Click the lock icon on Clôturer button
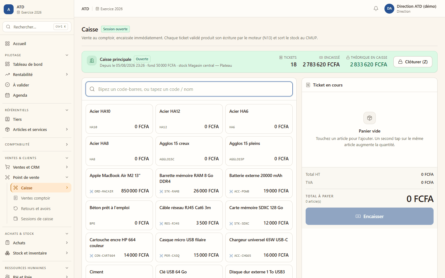Screen dimensions: 445x278 click(400, 62)
